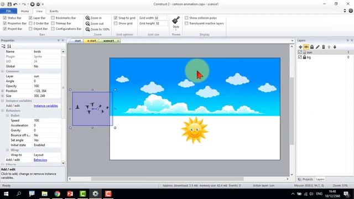Image resolution: width=354 pixels, height=199 pixels.
Task: Delete layer with the trash icon
Action: coord(323,47)
